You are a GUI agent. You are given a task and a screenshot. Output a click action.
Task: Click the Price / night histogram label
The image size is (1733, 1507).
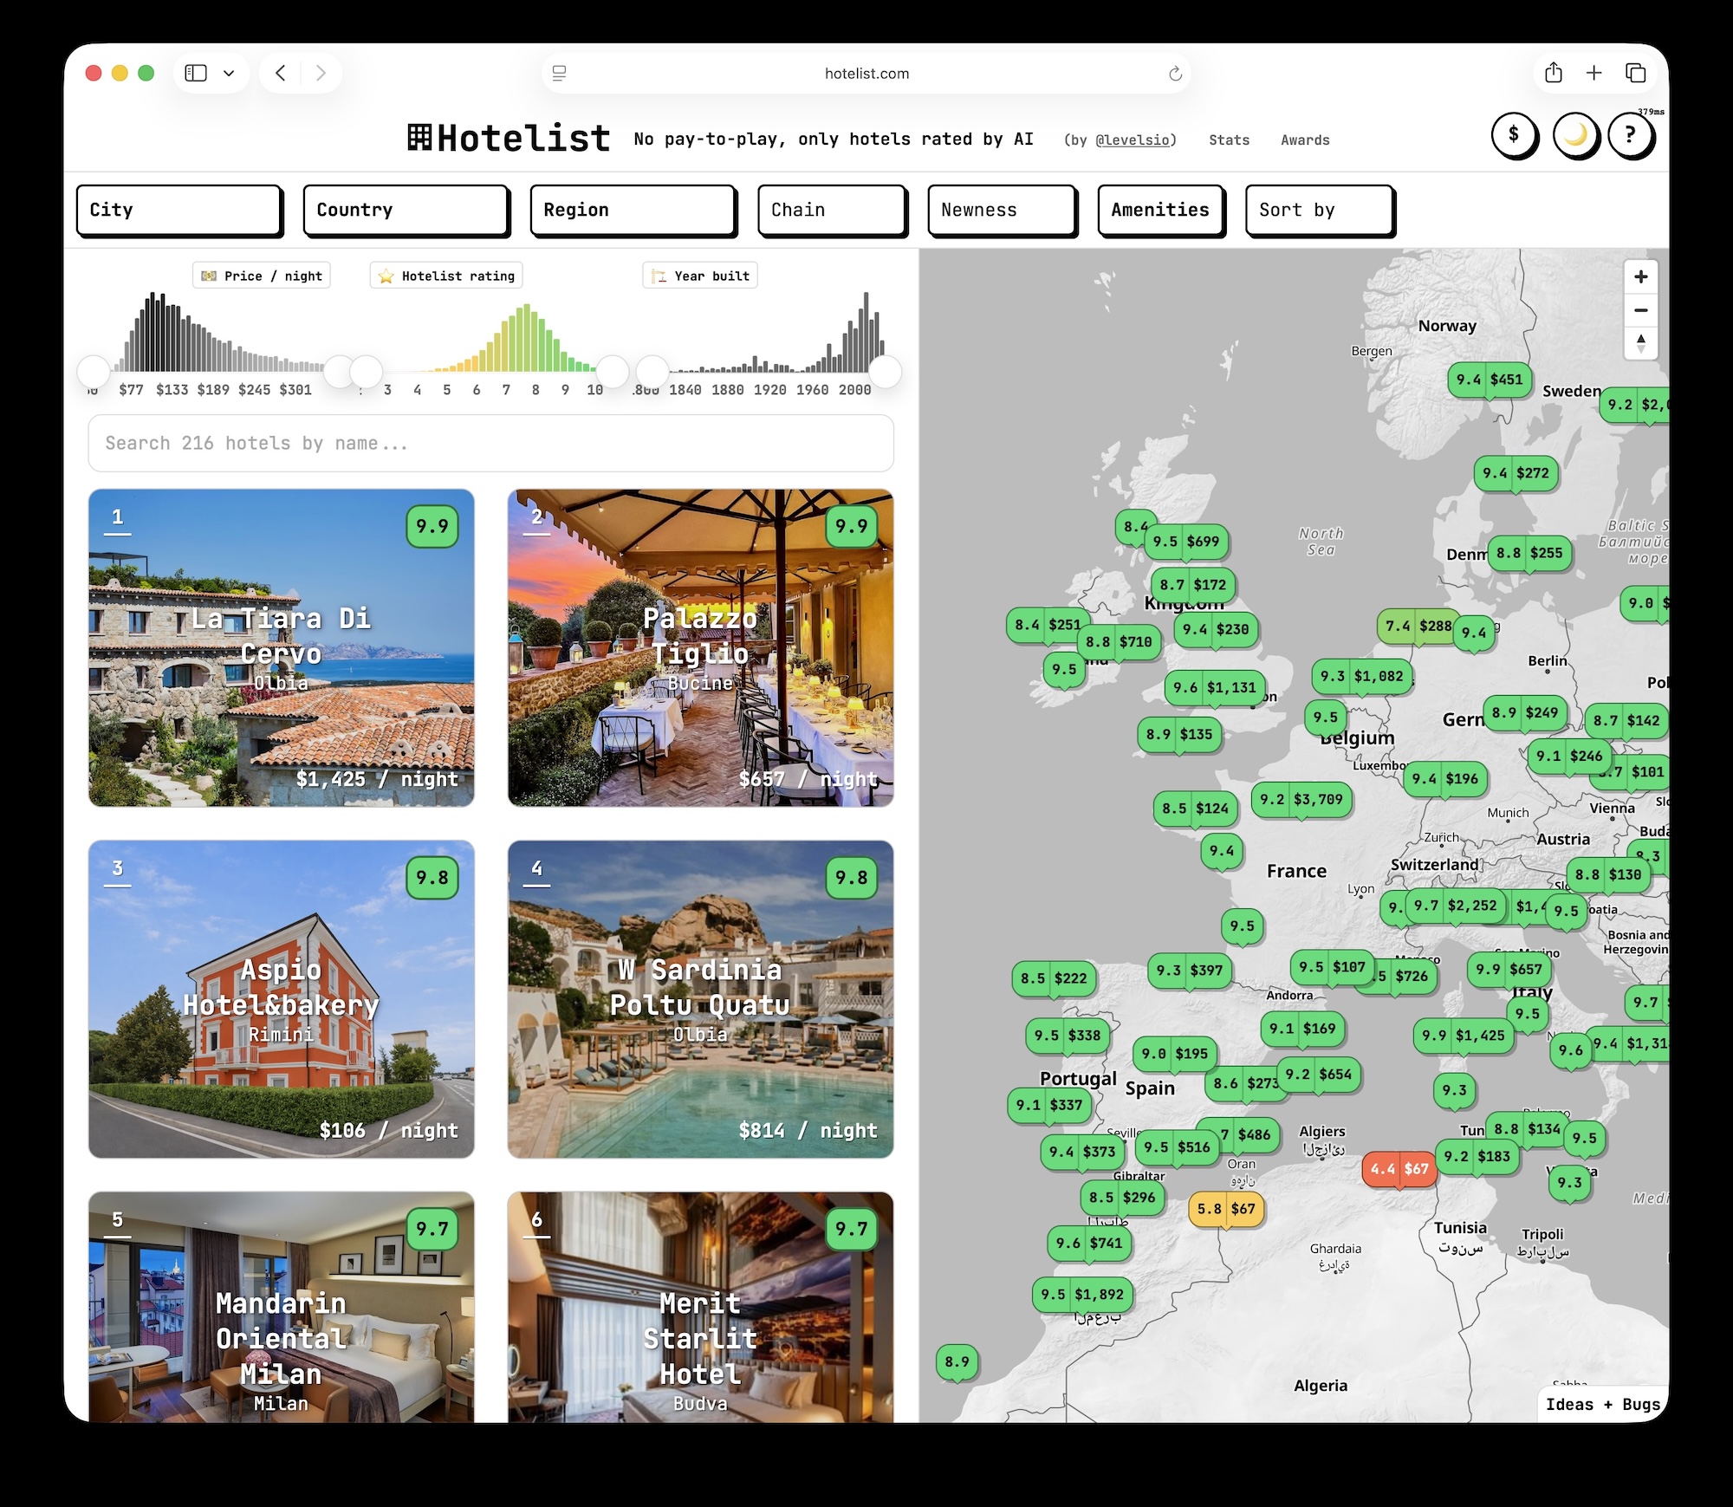point(262,276)
